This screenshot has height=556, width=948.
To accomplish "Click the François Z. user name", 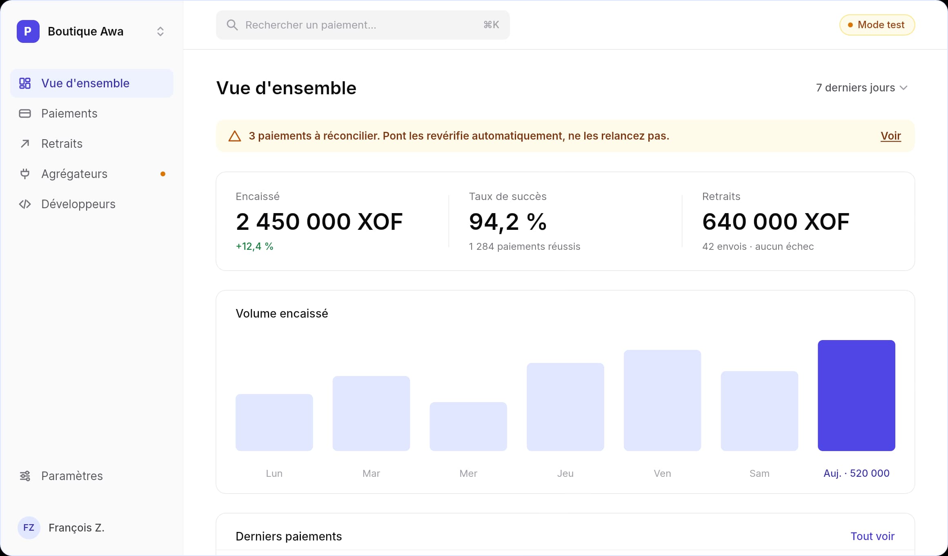I will click(x=76, y=528).
